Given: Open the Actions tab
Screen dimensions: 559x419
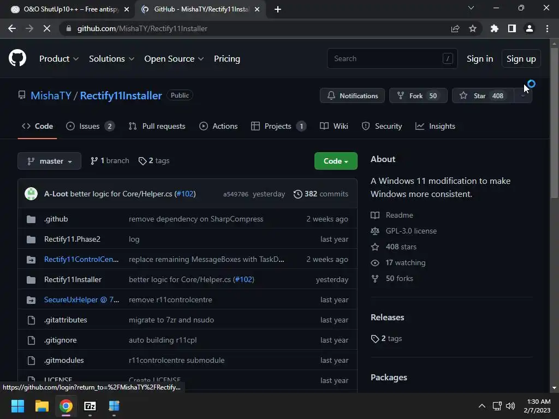Looking at the screenshot, I should point(218,126).
